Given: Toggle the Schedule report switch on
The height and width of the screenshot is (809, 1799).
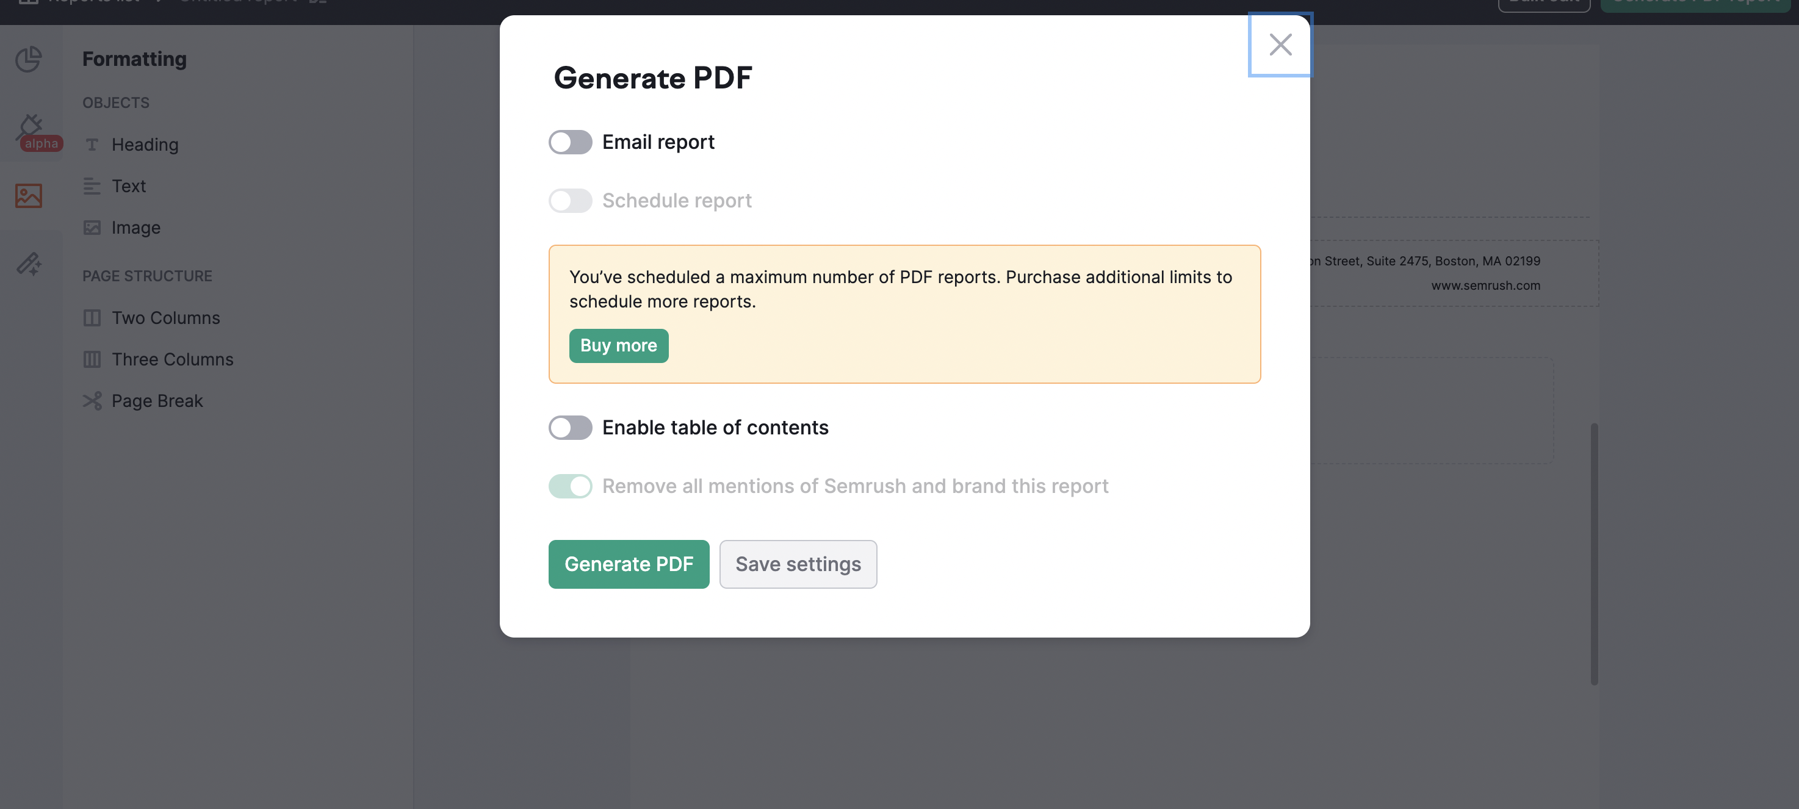Looking at the screenshot, I should (x=570, y=201).
